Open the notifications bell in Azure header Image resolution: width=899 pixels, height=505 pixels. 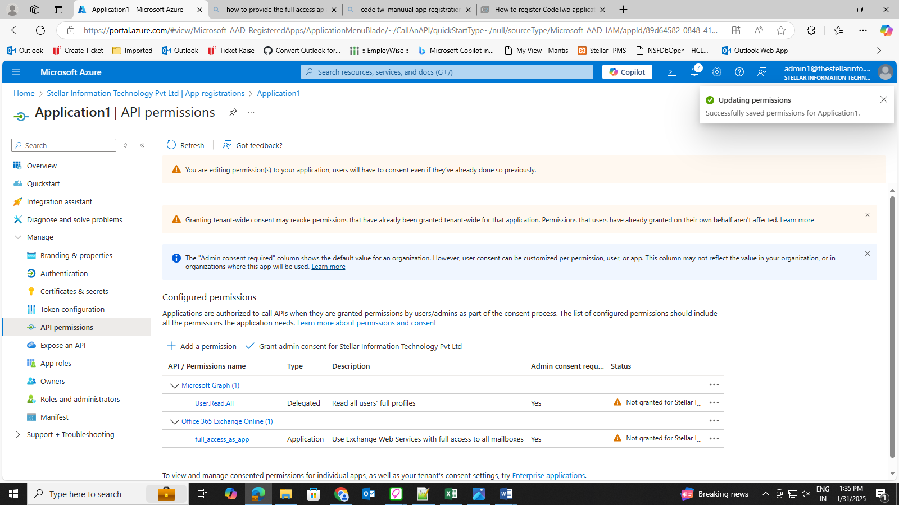tap(695, 71)
